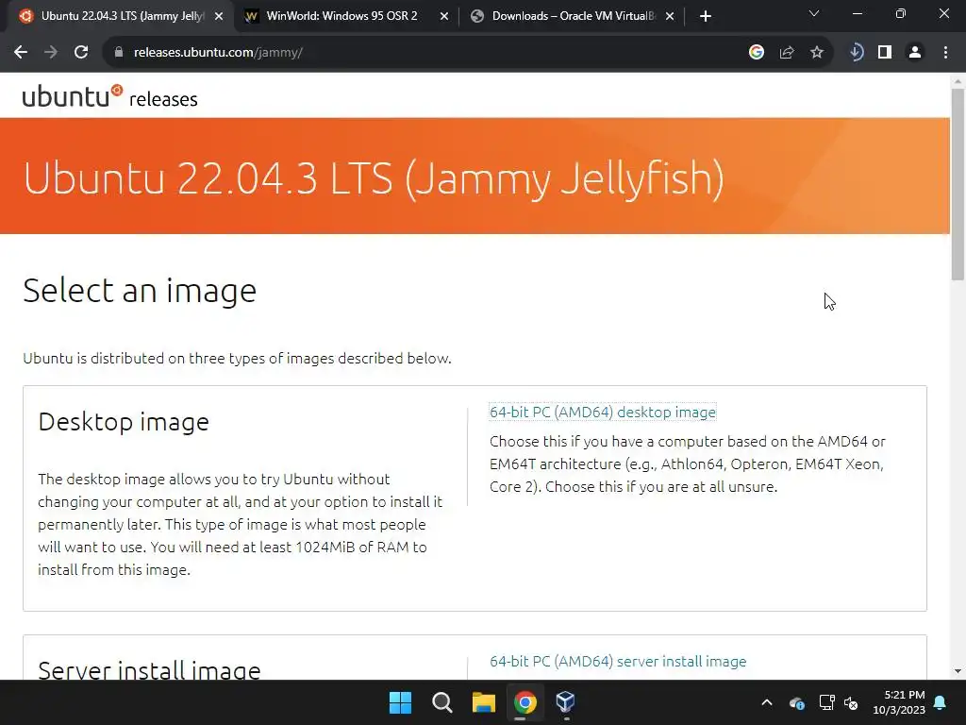This screenshot has height=725, width=966.
Task: Open the notifications bell icon
Action: (941, 702)
